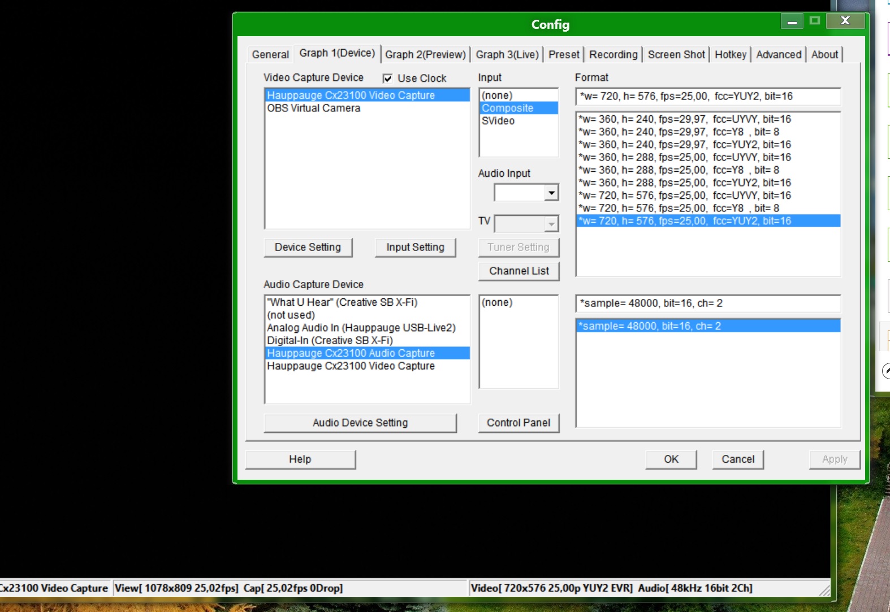Screen dimensions: 890x612
Task: Show the About tab
Action: [824, 54]
